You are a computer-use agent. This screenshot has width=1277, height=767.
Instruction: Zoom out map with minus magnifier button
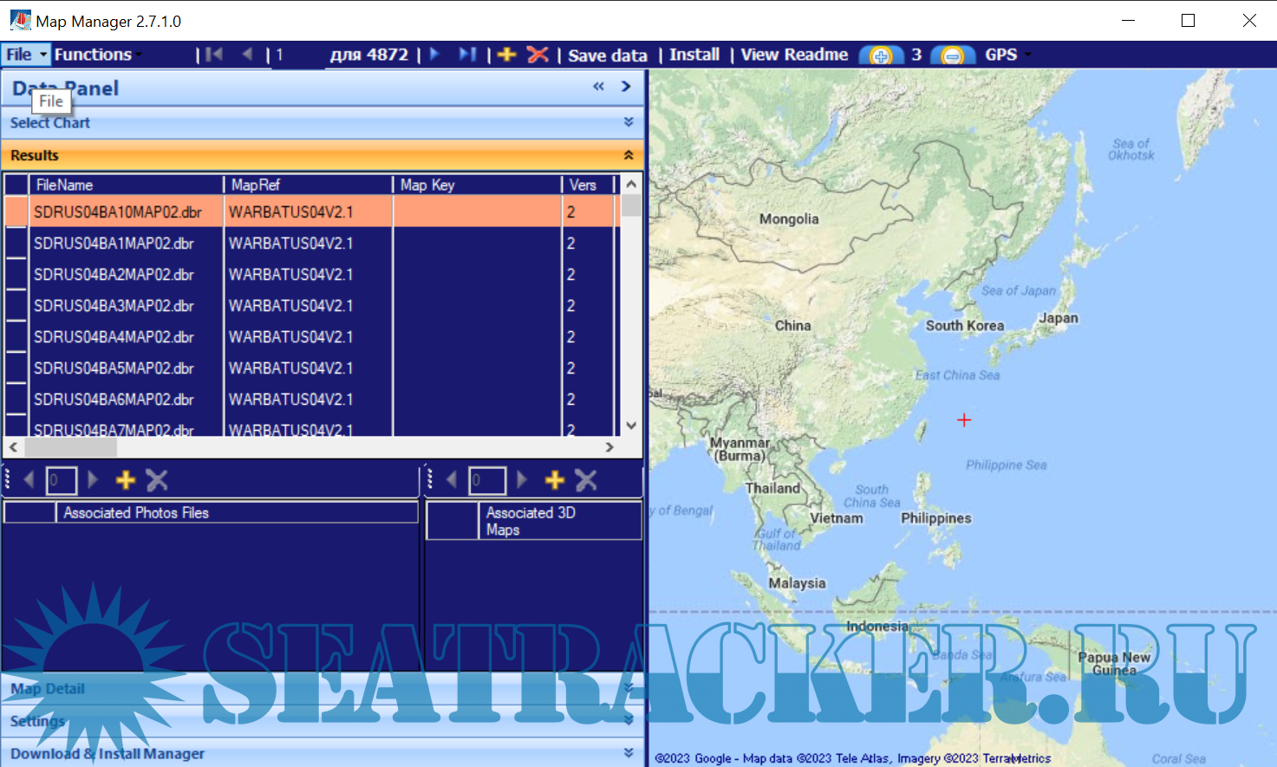pos(952,55)
